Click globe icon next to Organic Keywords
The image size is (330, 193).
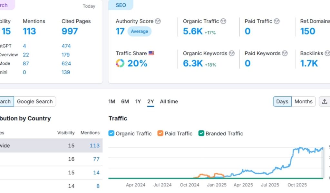(x=232, y=53)
